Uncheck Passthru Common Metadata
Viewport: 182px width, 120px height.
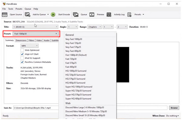tap(22, 62)
